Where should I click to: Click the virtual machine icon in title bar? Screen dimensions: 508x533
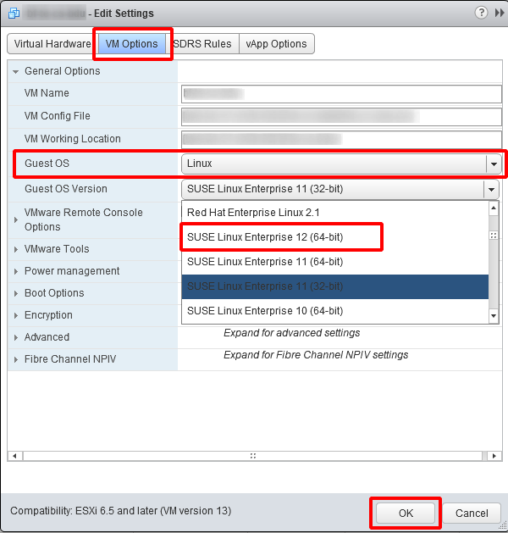tap(14, 14)
